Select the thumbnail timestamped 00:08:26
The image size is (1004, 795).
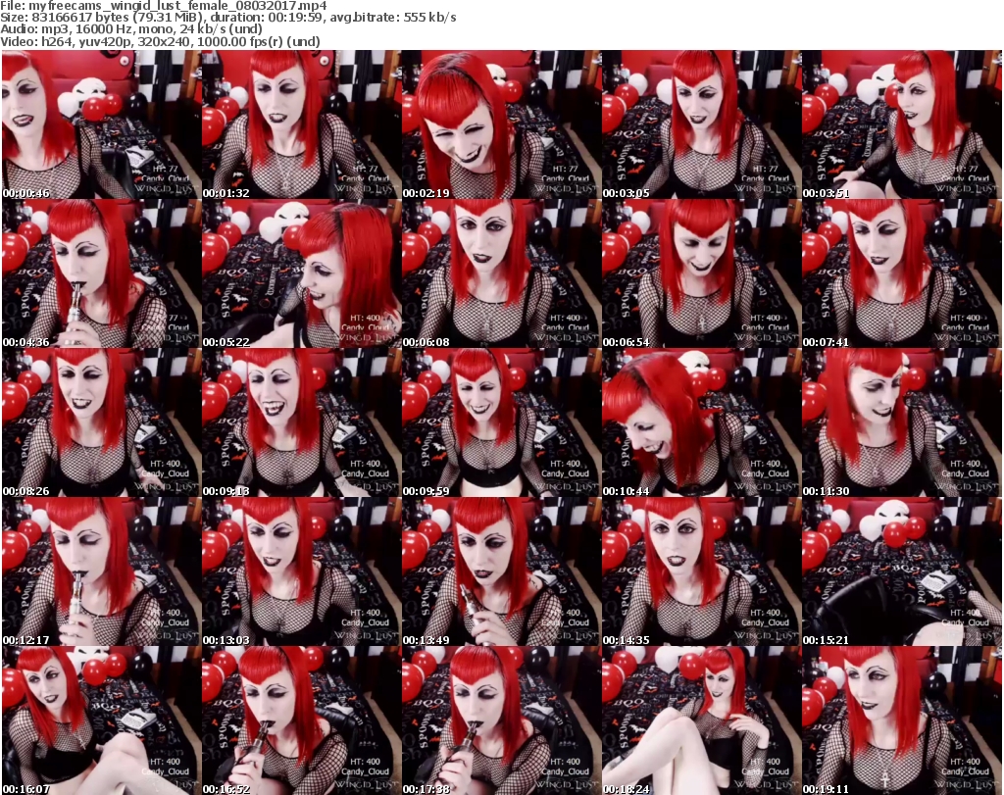(101, 422)
